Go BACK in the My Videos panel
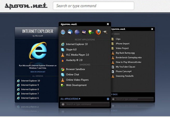 (115, 94)
